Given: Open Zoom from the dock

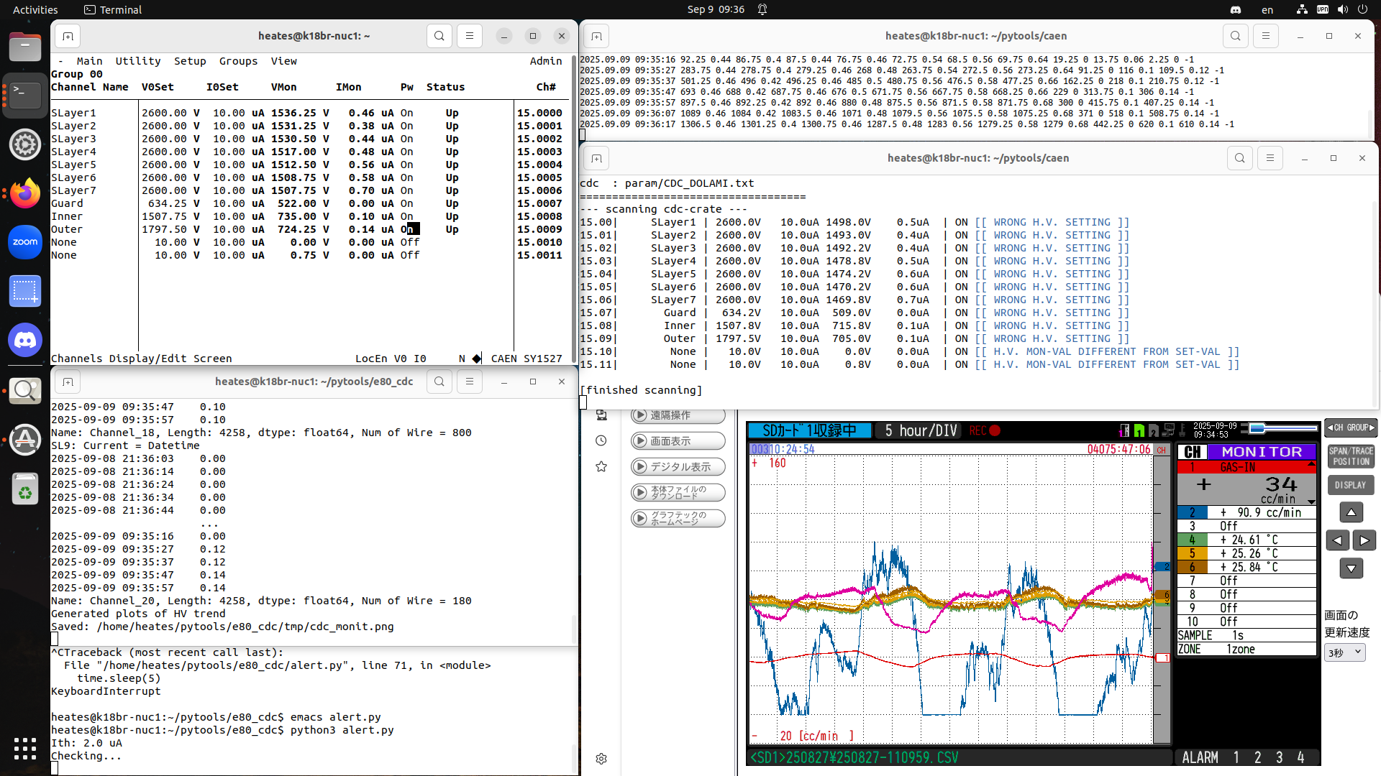Looking at the screenshot, I should (x=25, y=242).
